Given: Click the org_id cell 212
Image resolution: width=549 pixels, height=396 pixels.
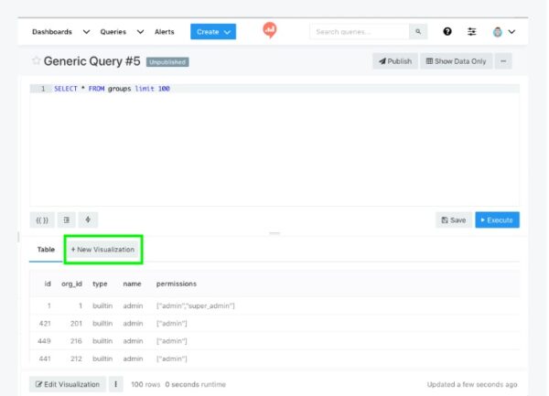Looking at the screenshot, I should click(x=76, y=359).
